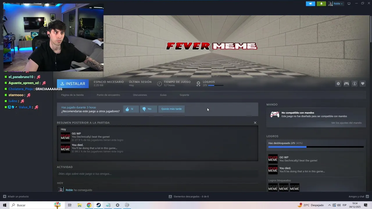Click the gamepad icon in the Mando panel
Image resolution: width=372 pixels, height=209 pixels.
pyautogui.click(x=275, y=115)
